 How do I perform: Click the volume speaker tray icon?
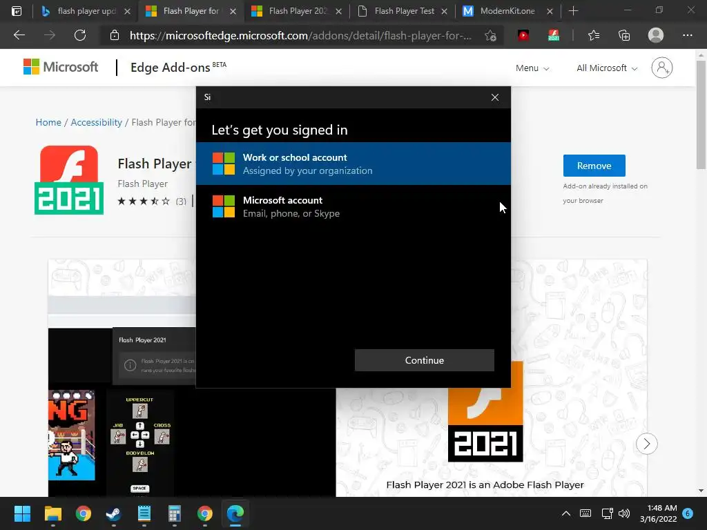[x=624, y=513]
